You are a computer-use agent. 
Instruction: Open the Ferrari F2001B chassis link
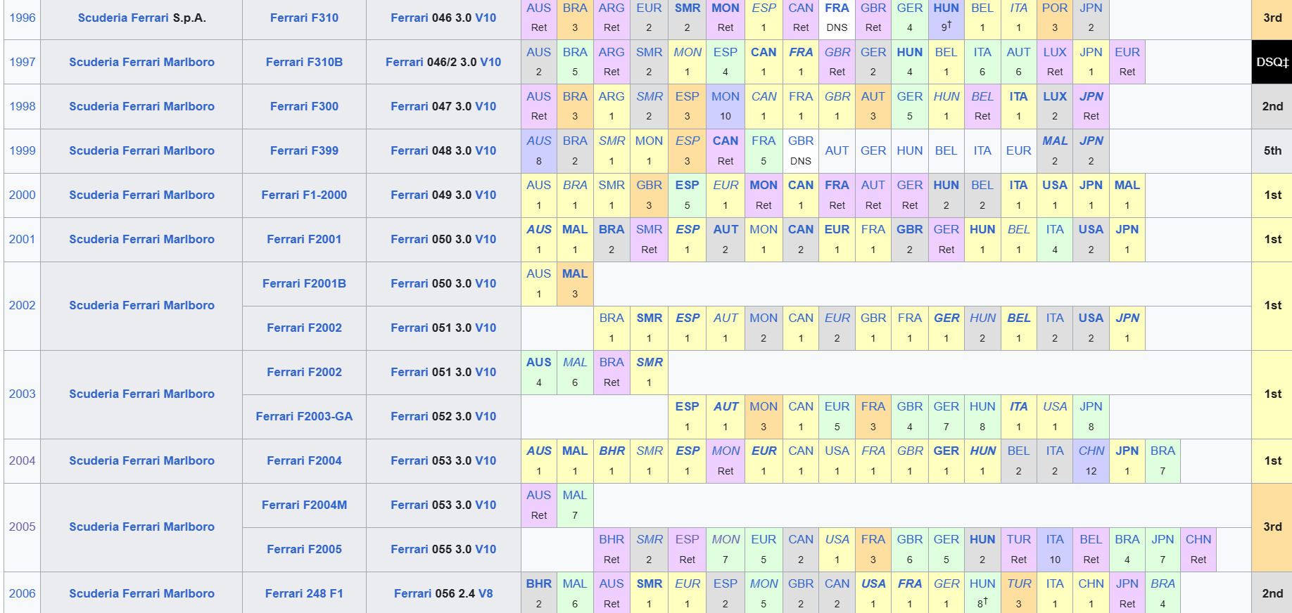click(304, 283)
